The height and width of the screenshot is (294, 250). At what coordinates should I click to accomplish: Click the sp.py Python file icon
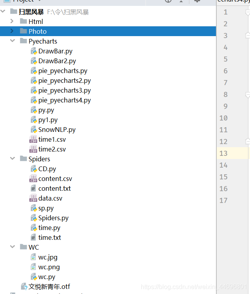(x=34, y=208)
